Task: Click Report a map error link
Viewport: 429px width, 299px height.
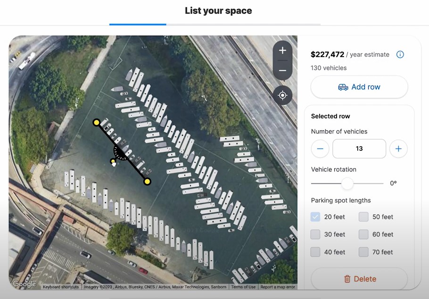Action: (278, 287)
